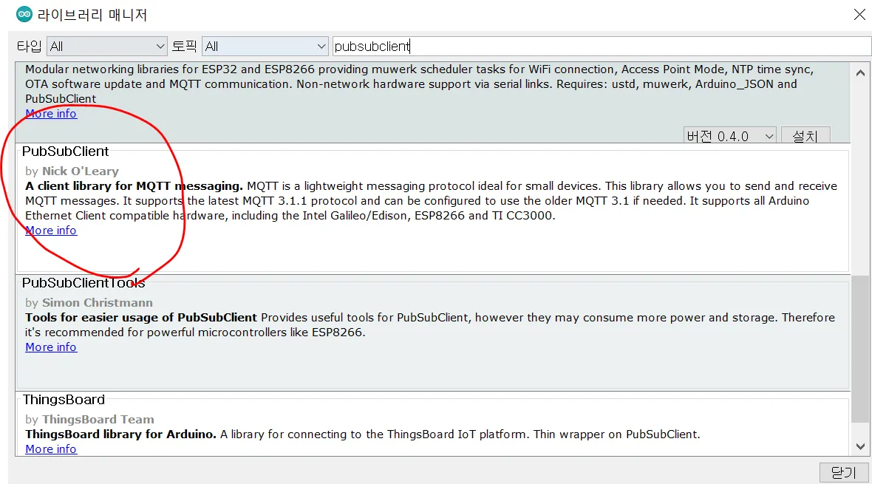Open More info link for PubSubClientTools
The width and height of the screenshot is (872, 484).
(x=51, y=347)
